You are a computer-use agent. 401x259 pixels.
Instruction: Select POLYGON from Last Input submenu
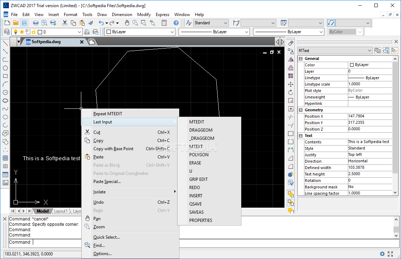[199, 155]
